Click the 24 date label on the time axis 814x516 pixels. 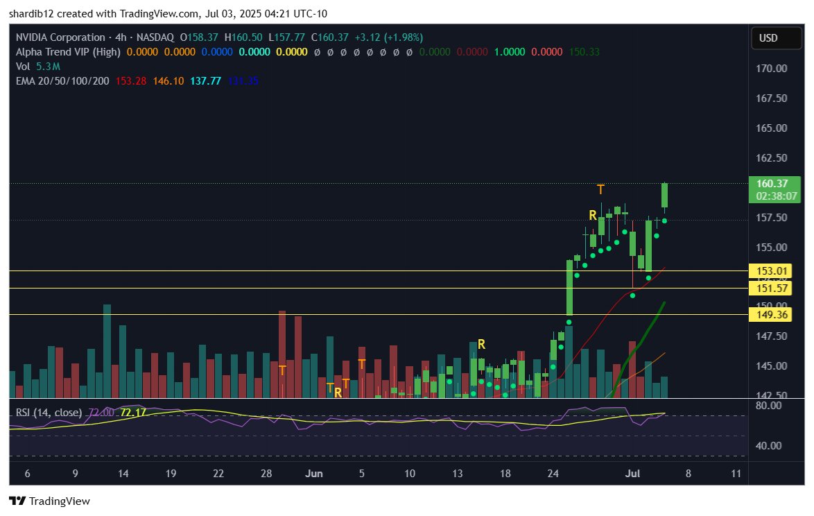[x=553, y=474]
